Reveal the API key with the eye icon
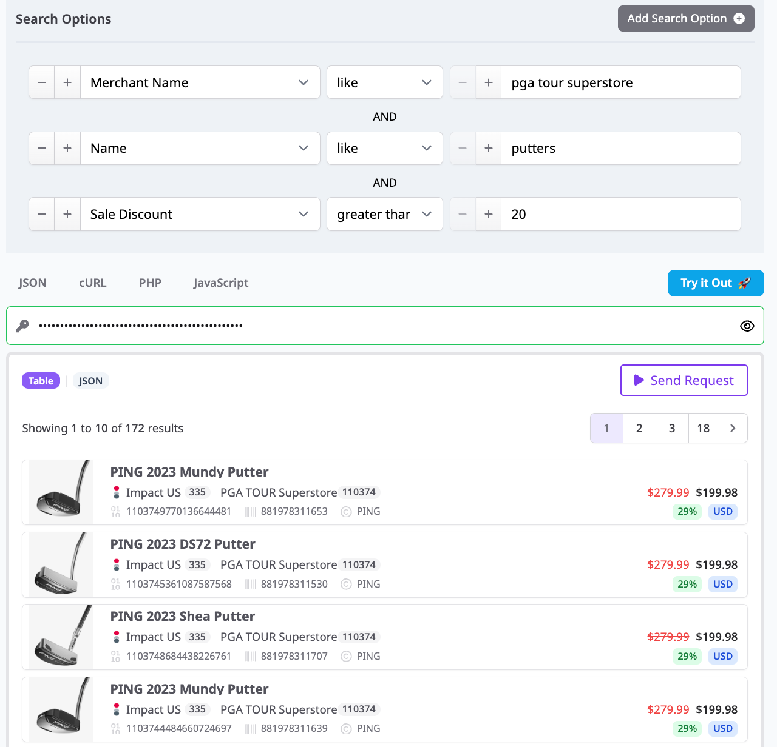This screenshot has height=747, width=777. coord(747,326)
